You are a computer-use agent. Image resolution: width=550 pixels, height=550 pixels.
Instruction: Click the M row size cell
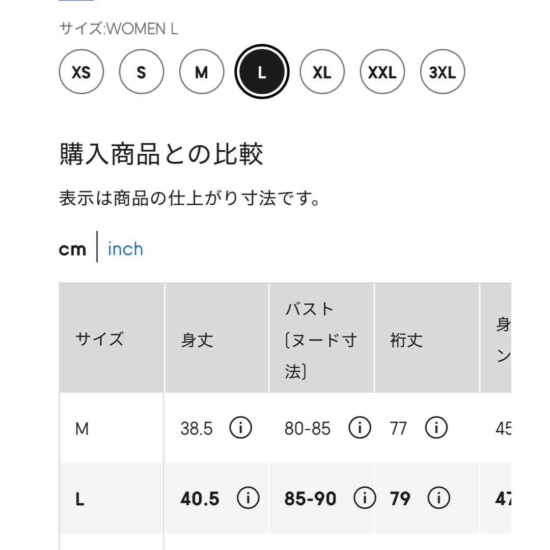click(111, 428)
